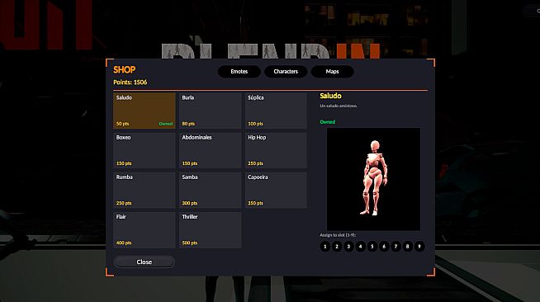Viewport: 540px width, 302px height.
Task: Select the Samba emote card
Action: pyautogui.click(x=210, y=190)
